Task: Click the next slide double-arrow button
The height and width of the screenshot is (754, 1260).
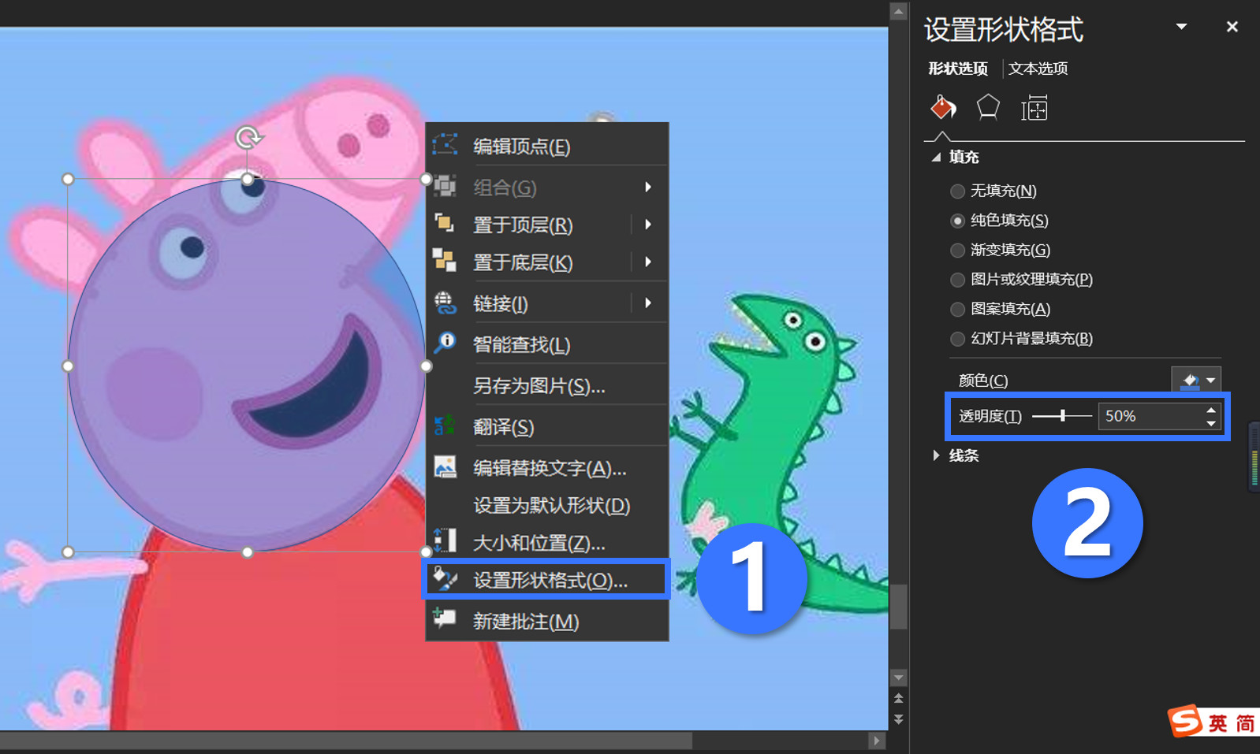Action: 898,719
